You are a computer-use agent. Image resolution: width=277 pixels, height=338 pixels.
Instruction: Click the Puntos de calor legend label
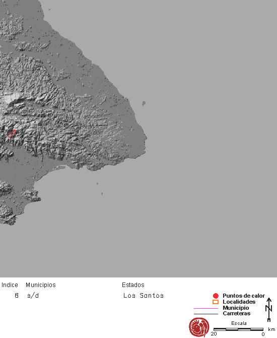[x=244, y=296]
